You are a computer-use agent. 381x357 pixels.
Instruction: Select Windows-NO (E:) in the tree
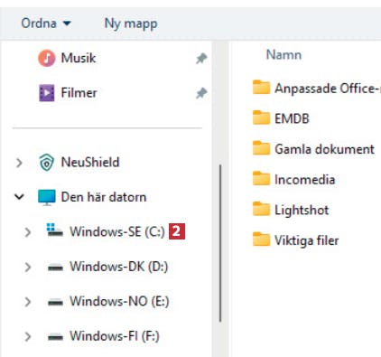(x=108, y=301)
